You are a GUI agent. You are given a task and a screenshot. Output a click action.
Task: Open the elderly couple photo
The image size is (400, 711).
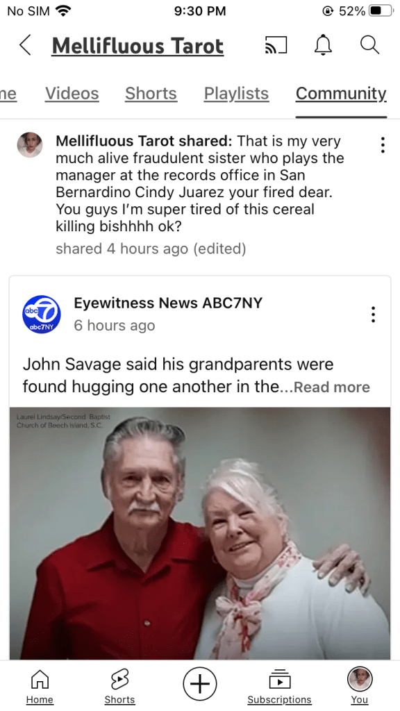coord(200,533)
